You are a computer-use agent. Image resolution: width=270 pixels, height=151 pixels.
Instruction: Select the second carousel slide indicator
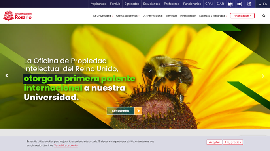point(135,123)
